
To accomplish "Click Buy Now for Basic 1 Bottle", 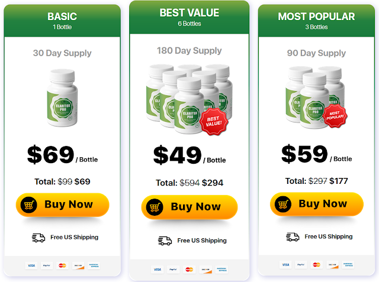I will point(62,205).
